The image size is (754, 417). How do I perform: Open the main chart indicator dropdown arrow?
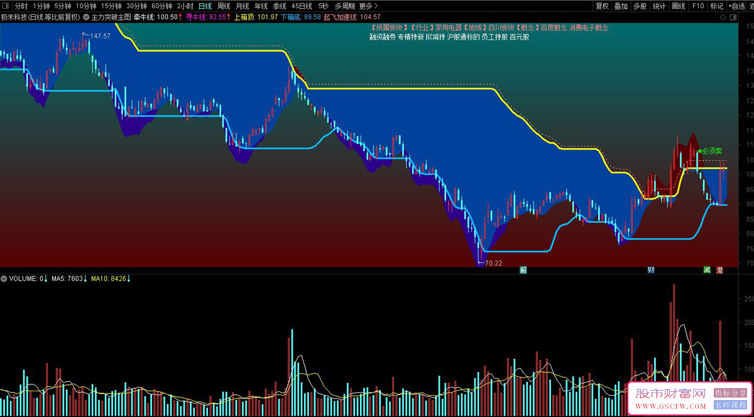[86, 17]
